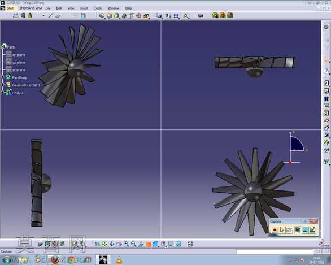Click the command input field in status bar
331x265 pixels.
(x=275, y=251)
